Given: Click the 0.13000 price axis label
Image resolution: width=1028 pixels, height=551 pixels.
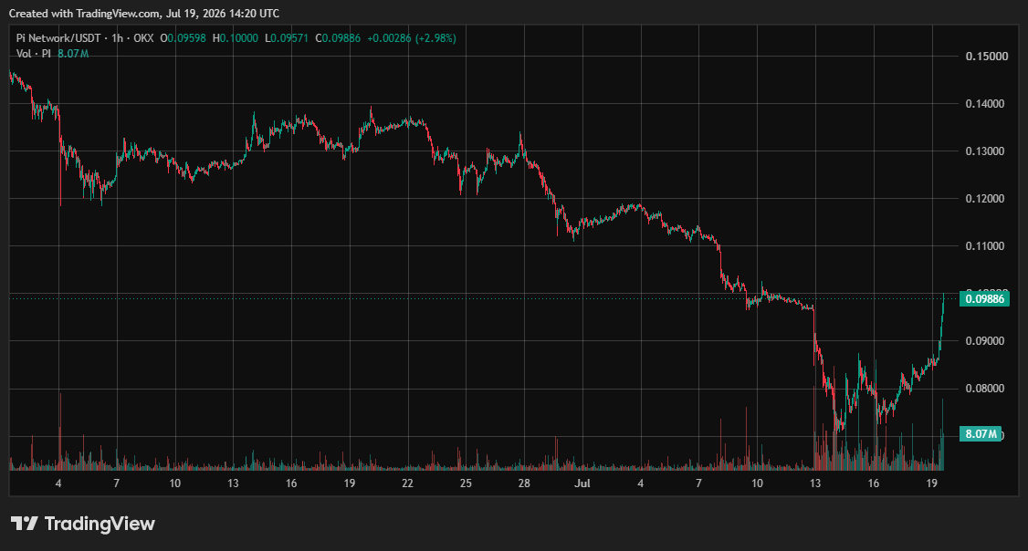Looking at the screenshot, I should point(985,151).
